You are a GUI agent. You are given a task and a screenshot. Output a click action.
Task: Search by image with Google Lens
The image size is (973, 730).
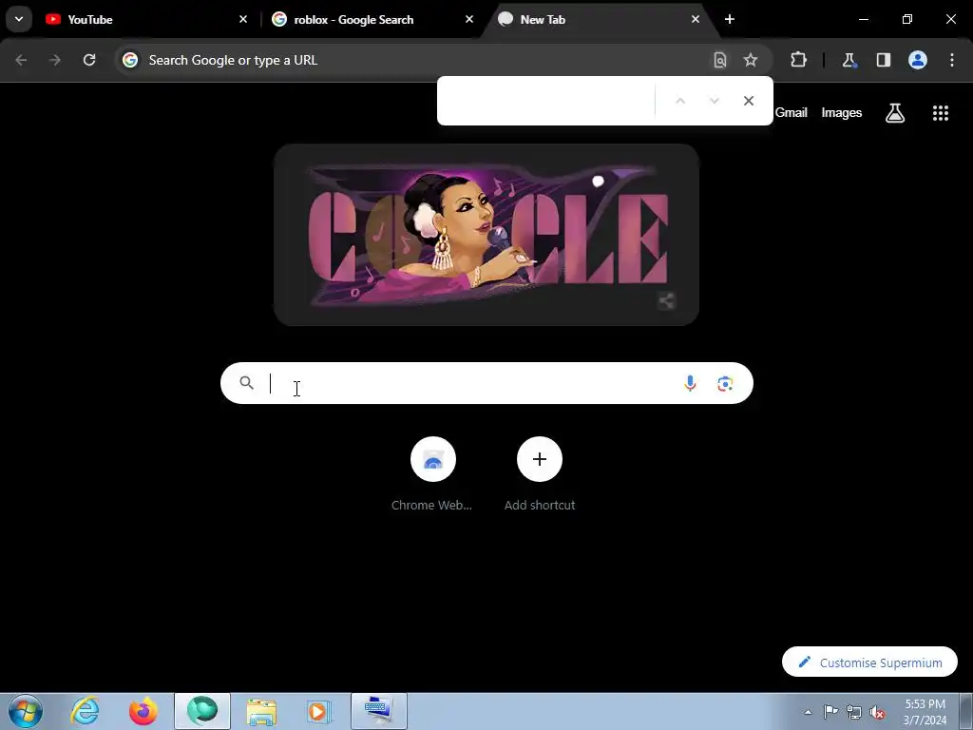pos(725,383)
